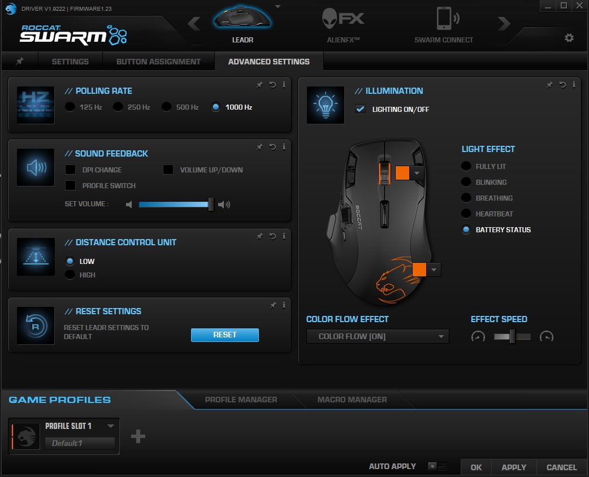Pin the Reset Settings panel
Image resolution: width=589 pixels, height=477 pixels.
coord(273,305)
